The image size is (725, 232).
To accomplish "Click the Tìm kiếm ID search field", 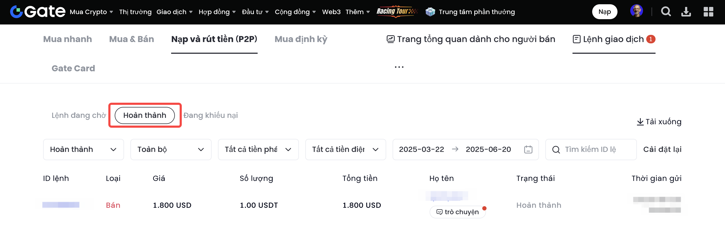I will click(x=594, y=149).
